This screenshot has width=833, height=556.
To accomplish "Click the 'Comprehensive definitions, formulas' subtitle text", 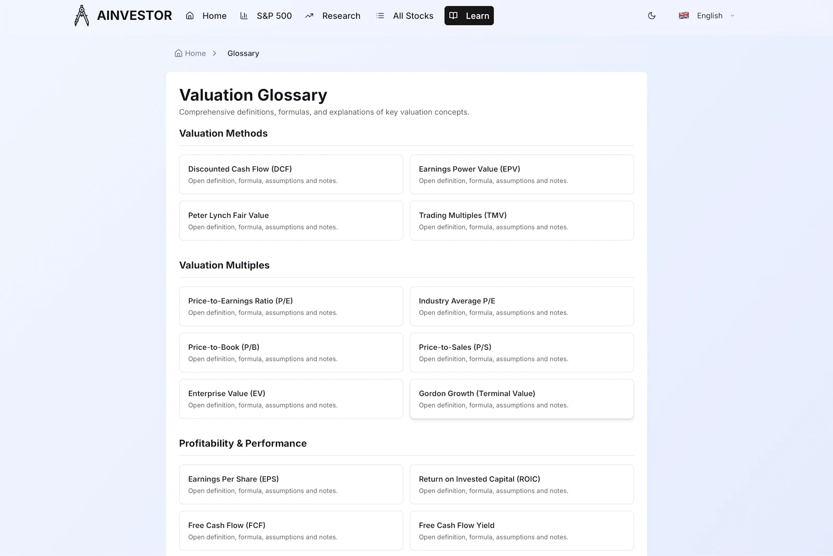I will click(324, 112).
